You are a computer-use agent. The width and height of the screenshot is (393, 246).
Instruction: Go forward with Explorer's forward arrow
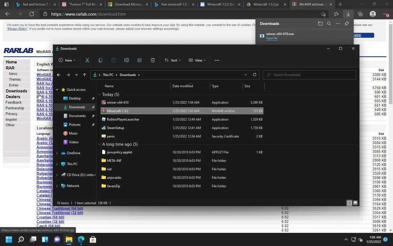[68, 75]
